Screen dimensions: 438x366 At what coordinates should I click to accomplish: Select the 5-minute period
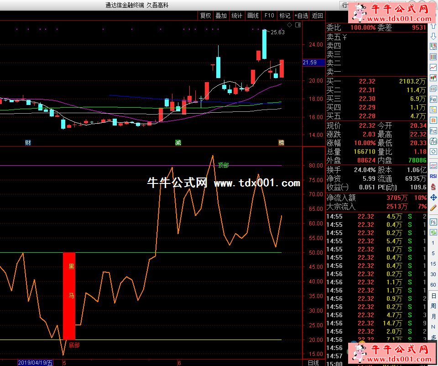(x=433, y=253)
